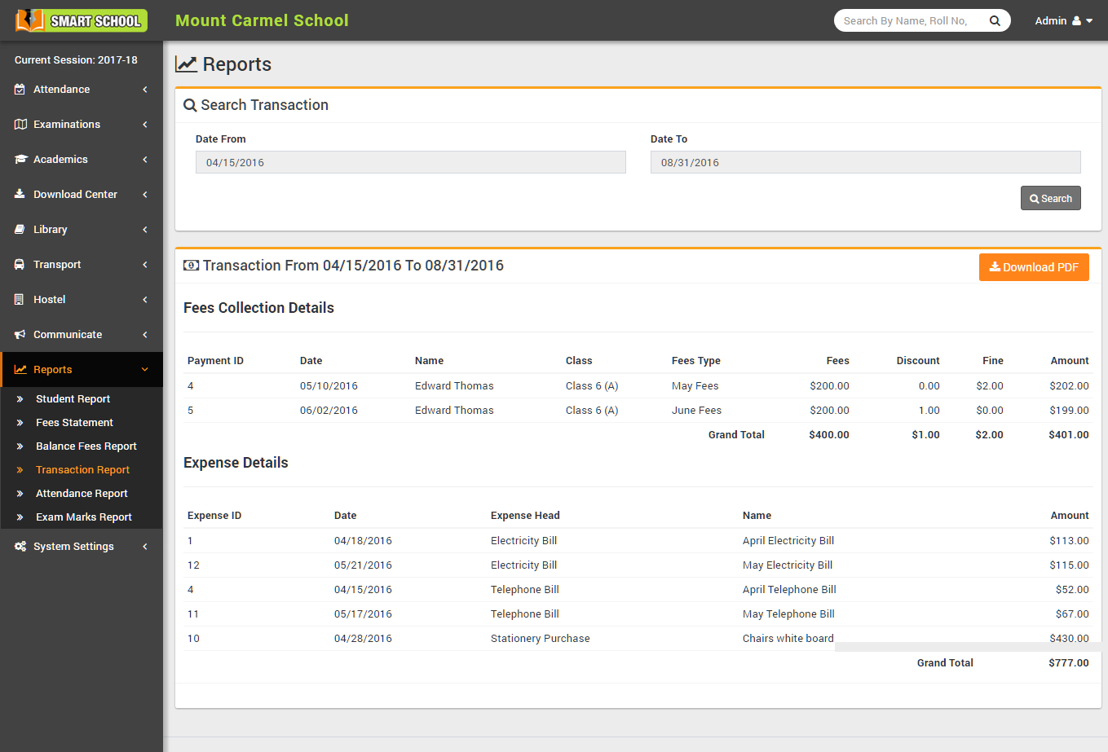
Task: Click the Communicate megaphone icon
Action: tap(20, 335)
